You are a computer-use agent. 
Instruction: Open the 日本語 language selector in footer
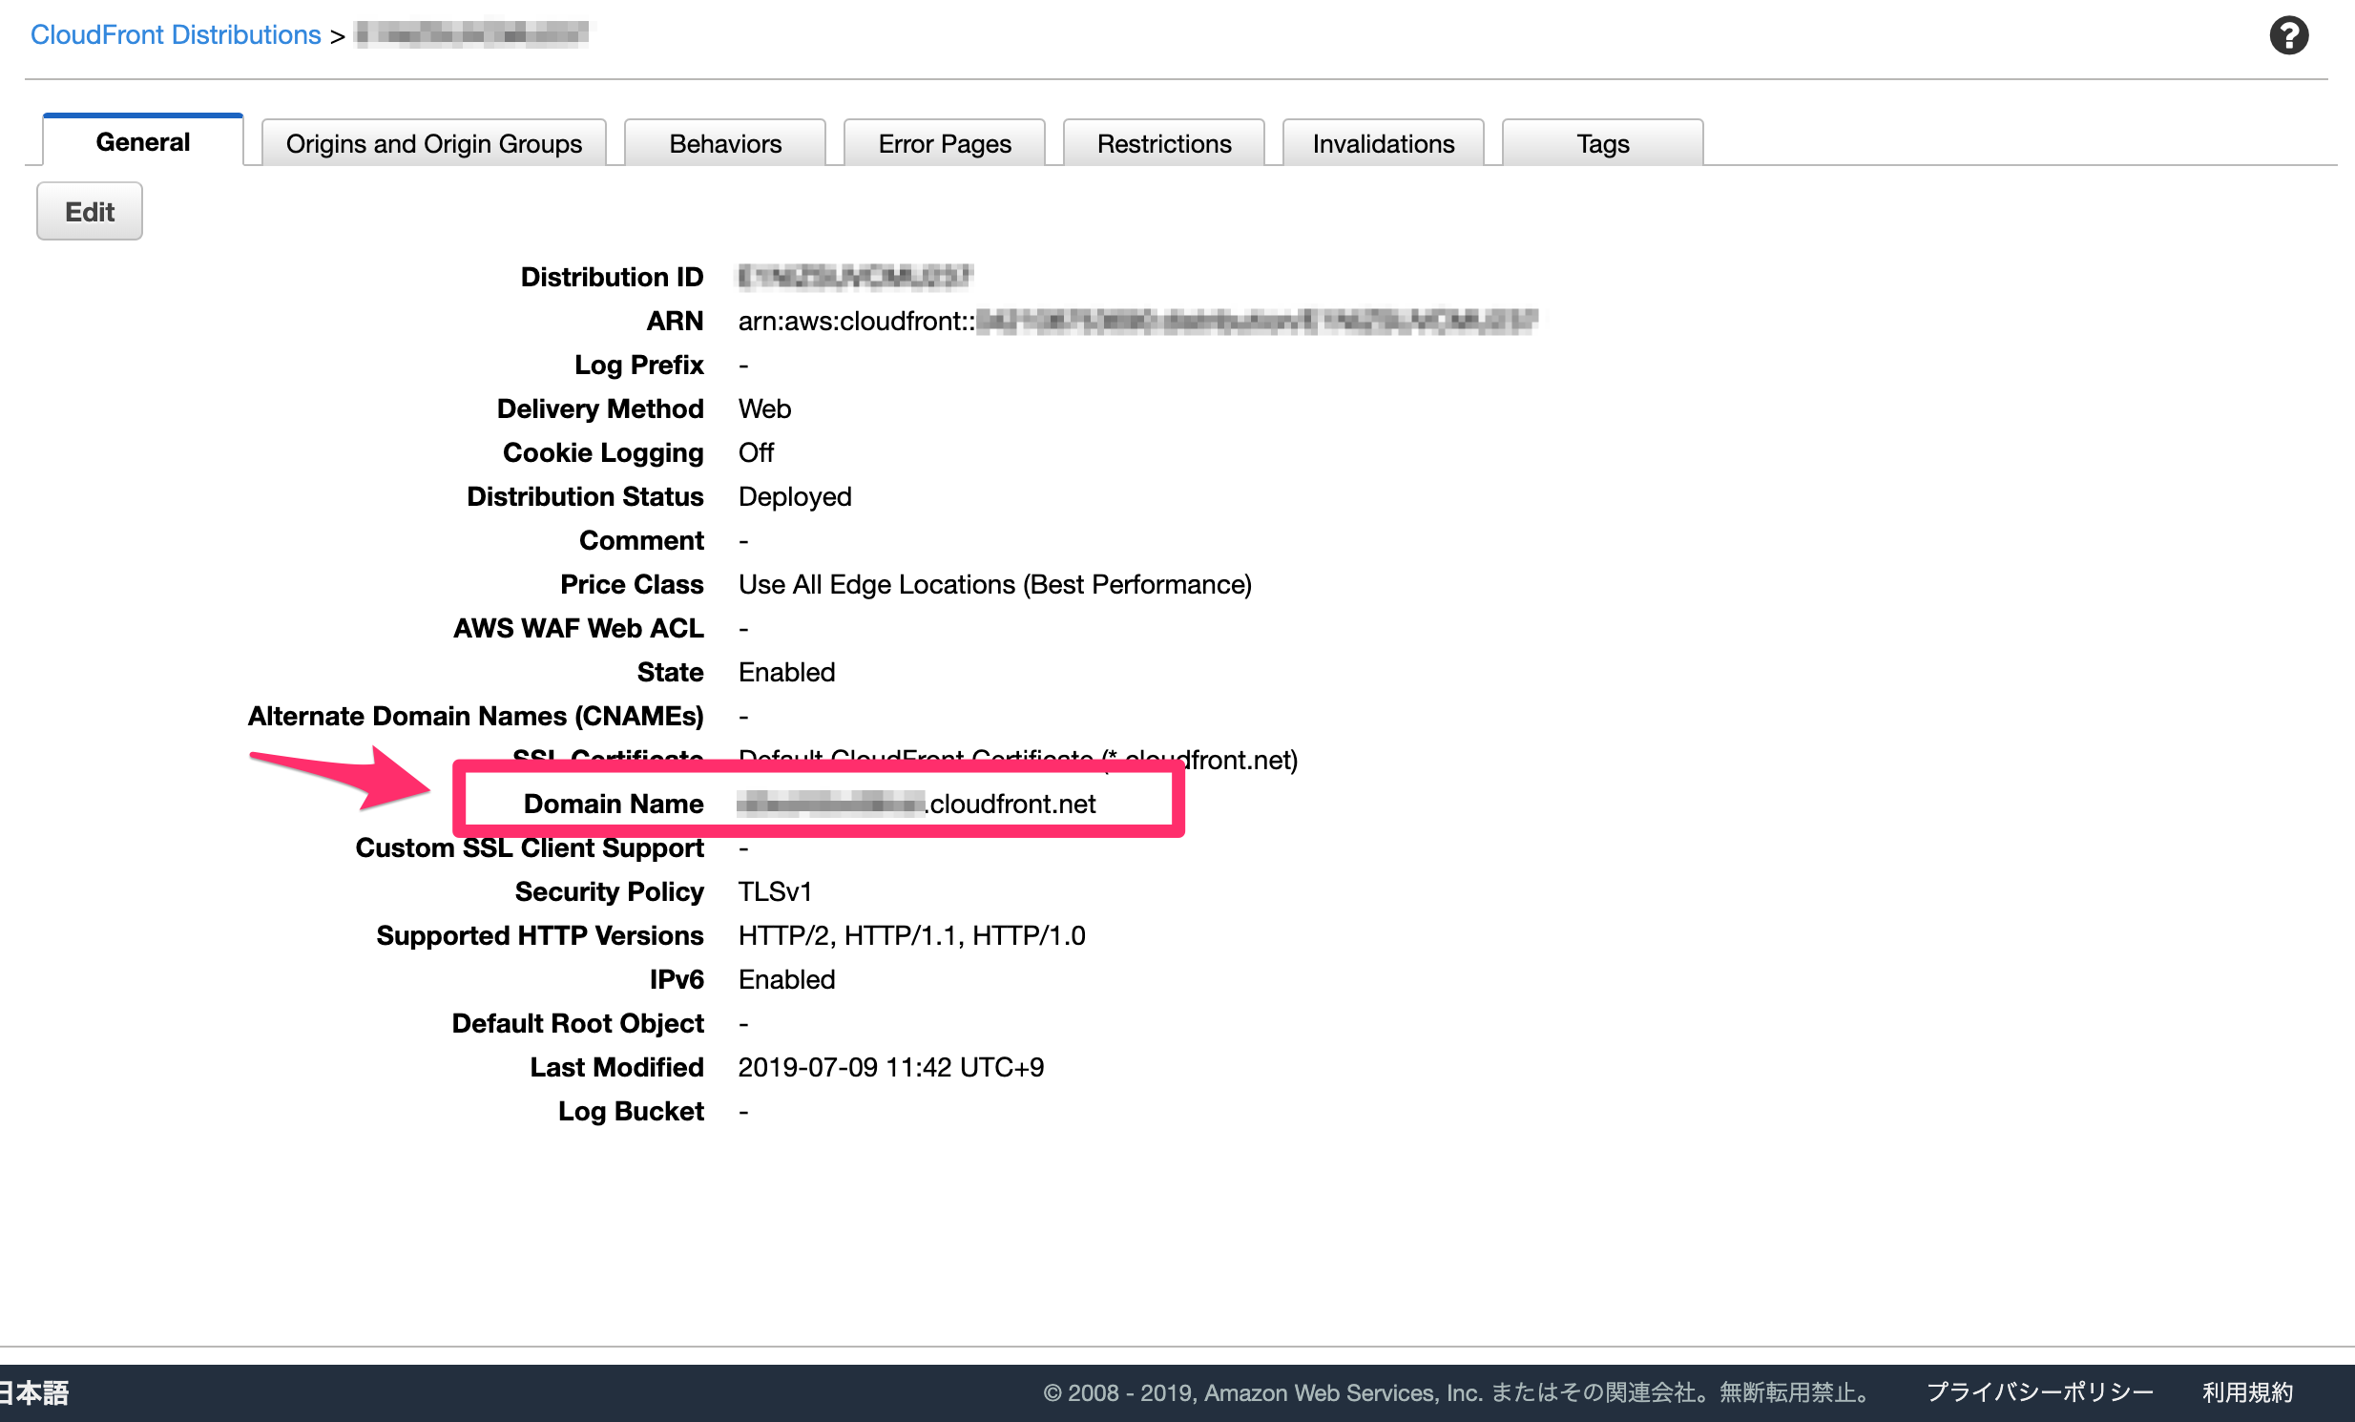pos(34,1392)
